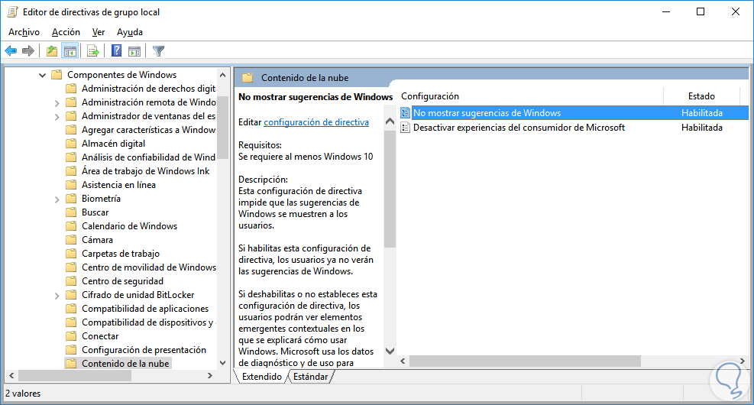Screen dimensions: 754x405
Task: Click the policy list horizontal scrollbar thumb
Action: 525,361
